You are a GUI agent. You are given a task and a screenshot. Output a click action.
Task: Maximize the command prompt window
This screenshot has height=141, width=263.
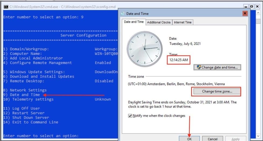[251, 7]
